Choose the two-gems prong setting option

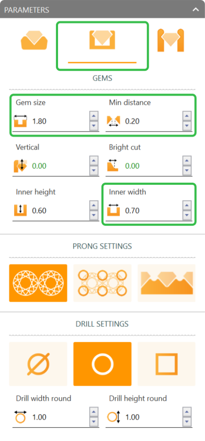(38, 283)
